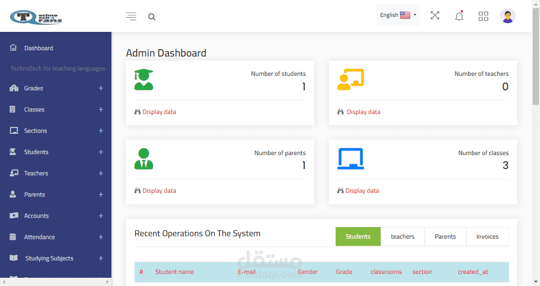Switch to the Parents tab in Recent Operations

tap(445, 237)
